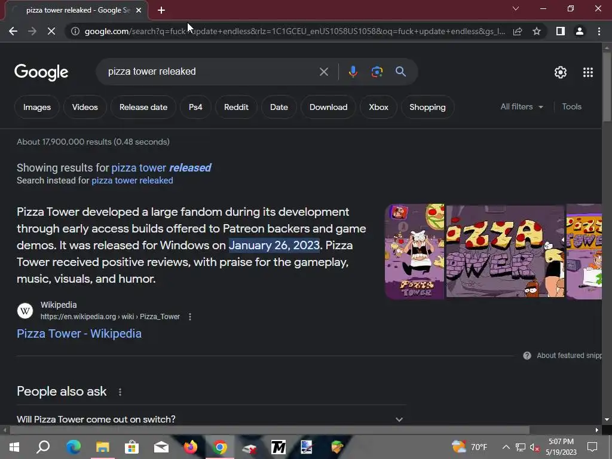Viewport: 612px width, 459px height.
Task: Launch Firefox from taskbar
Action: pos(191,447)
